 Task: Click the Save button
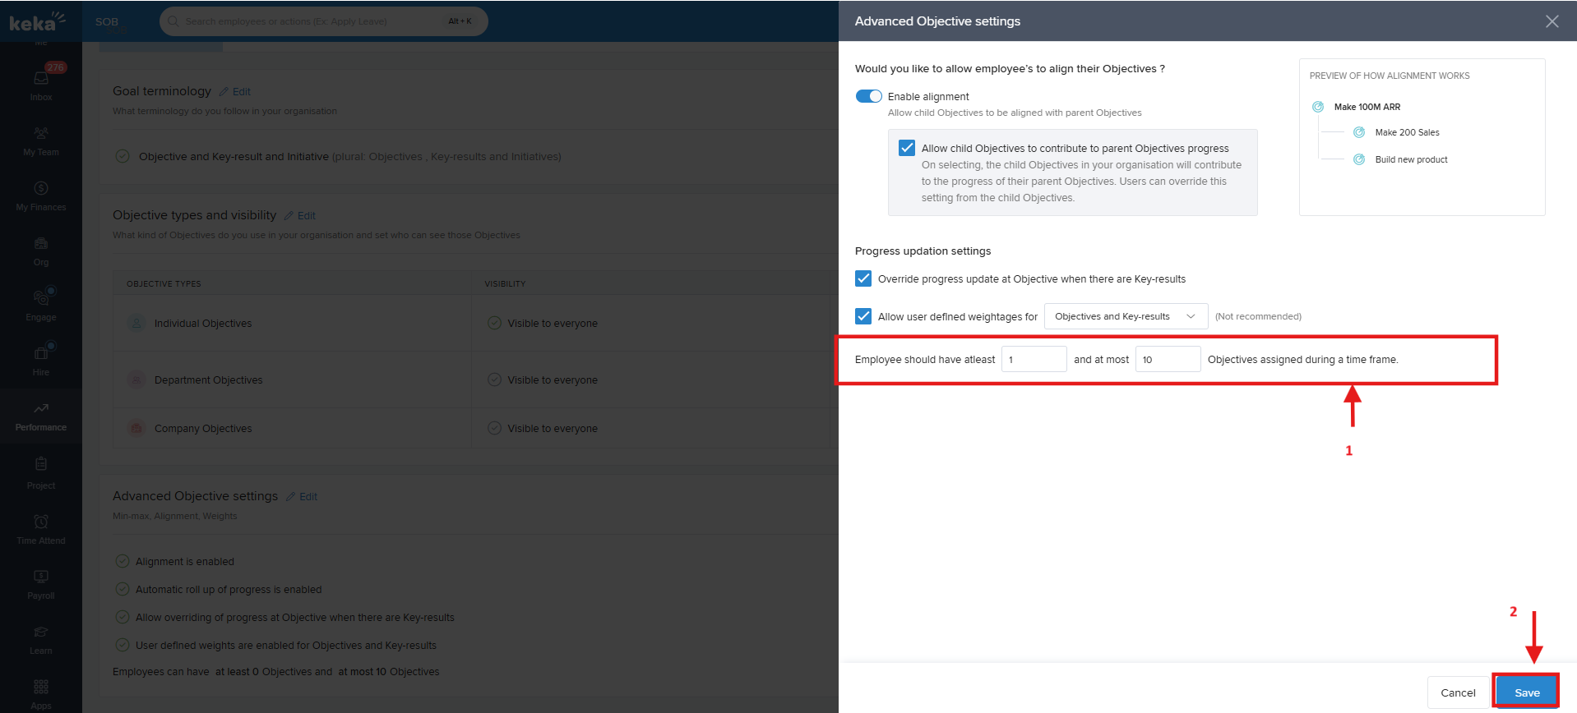point(1526,692)
